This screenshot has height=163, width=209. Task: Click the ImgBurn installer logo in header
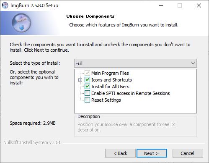21,23
